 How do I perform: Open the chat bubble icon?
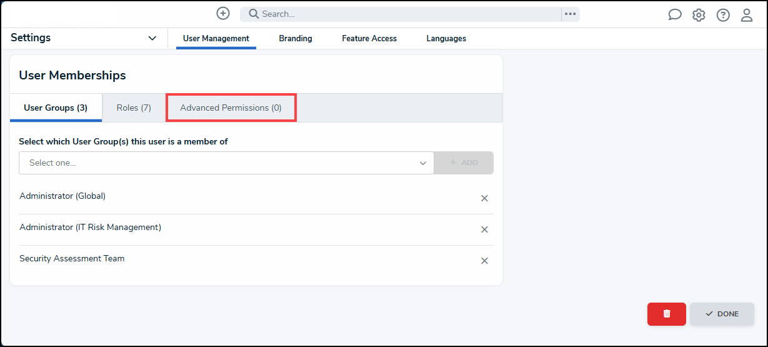tap(675, 15)
